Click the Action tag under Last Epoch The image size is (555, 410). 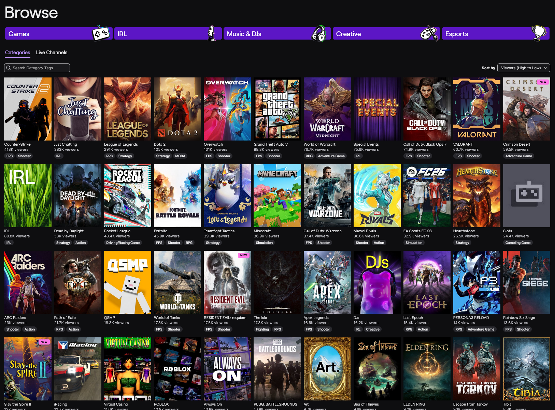(423, 330)
